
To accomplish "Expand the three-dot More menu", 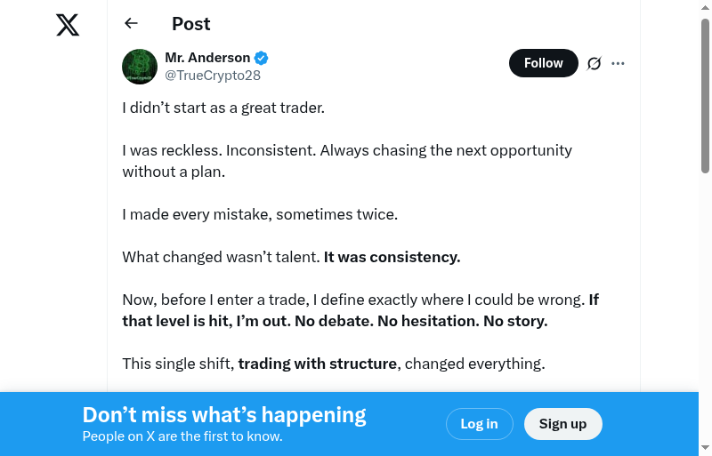I will pos(619,63).
